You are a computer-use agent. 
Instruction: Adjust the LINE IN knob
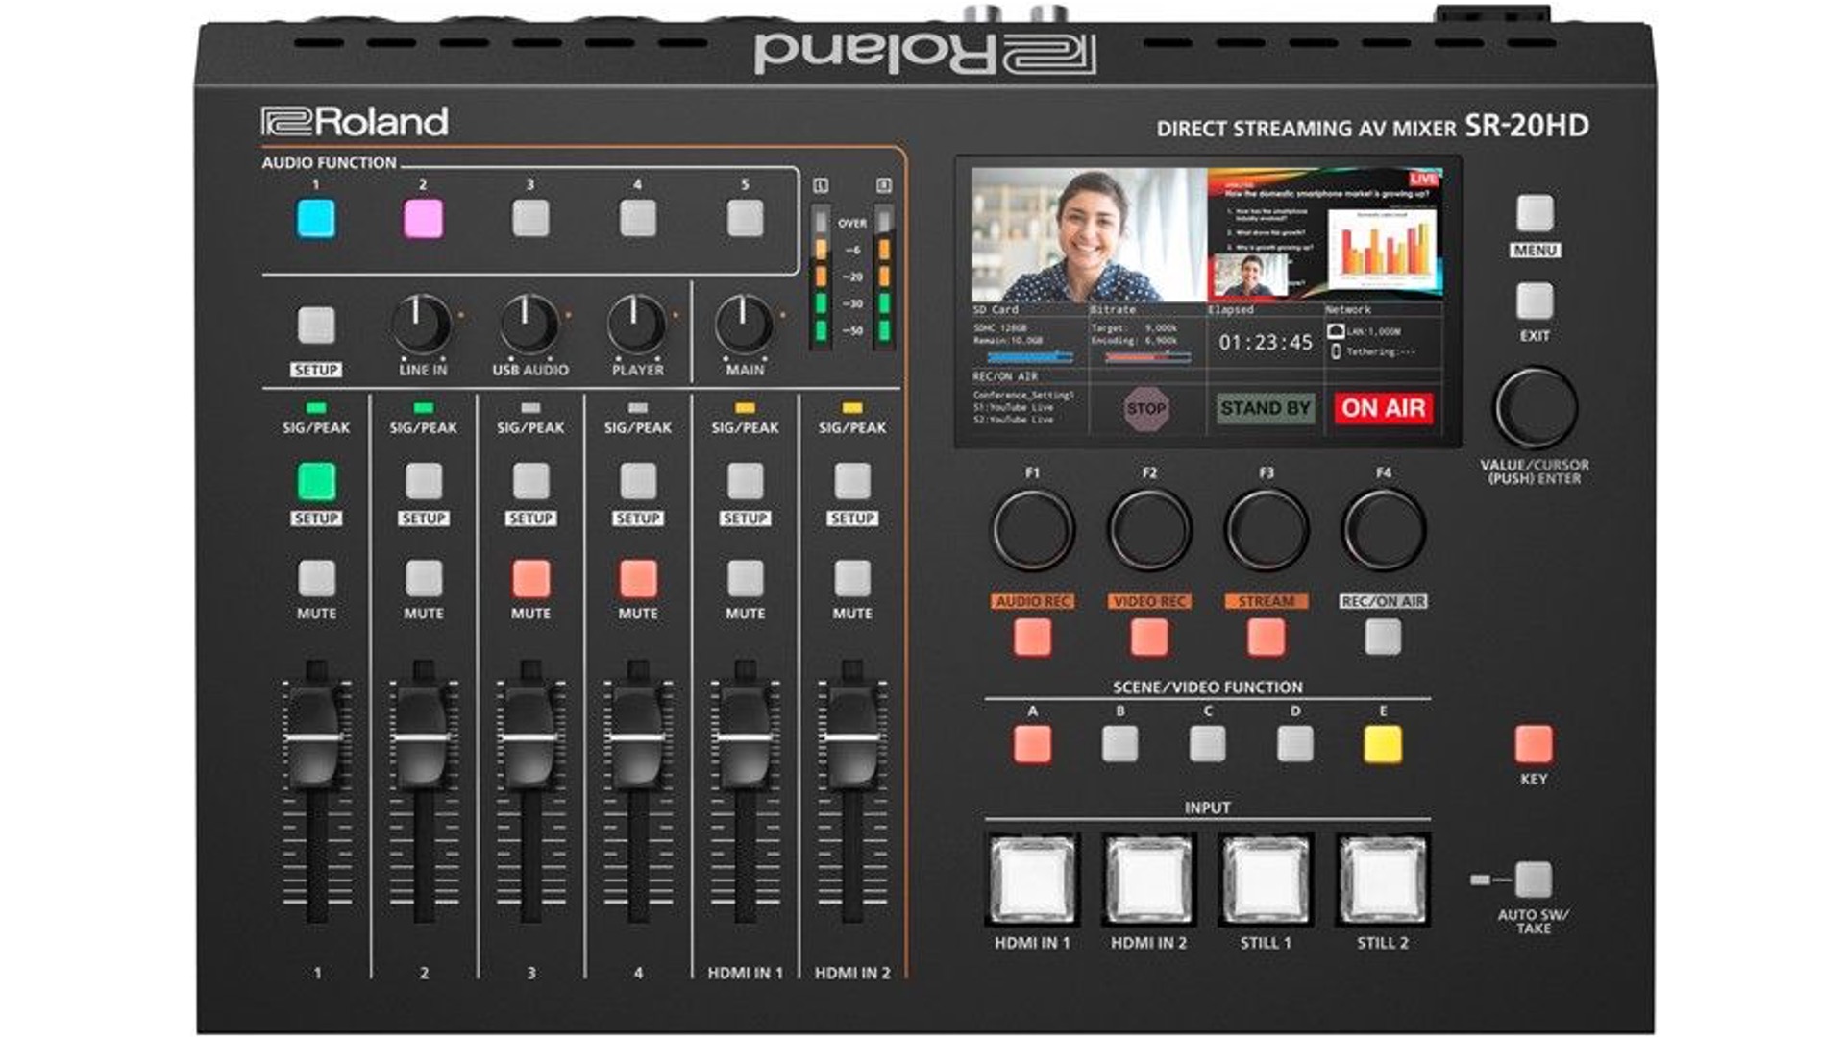click(x=422, y=325)
